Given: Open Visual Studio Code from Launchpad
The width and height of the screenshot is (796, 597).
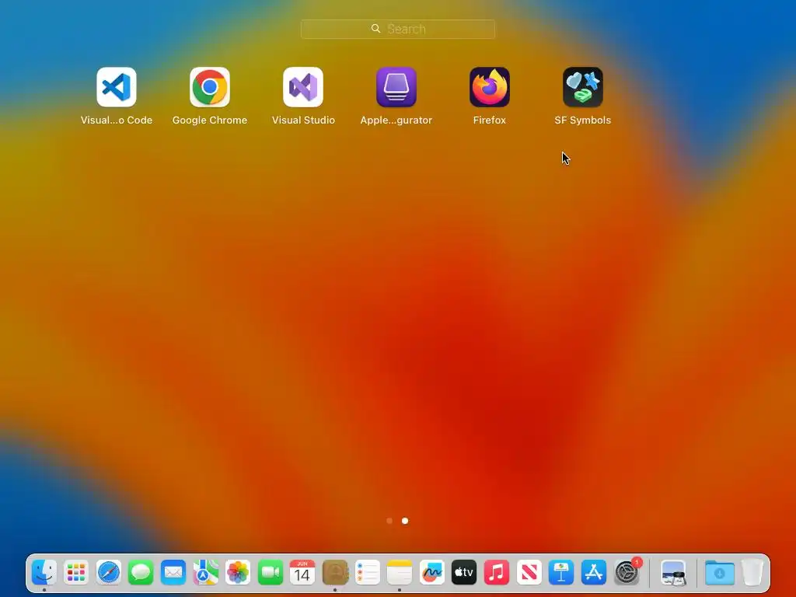Looking at the screenshot, I should (x=117, y=87).
